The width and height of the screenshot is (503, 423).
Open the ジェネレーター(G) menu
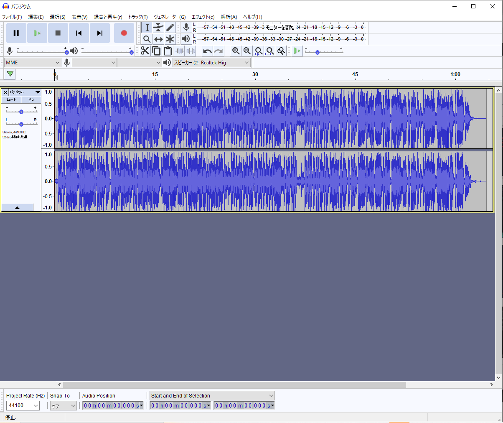(170, 17)
